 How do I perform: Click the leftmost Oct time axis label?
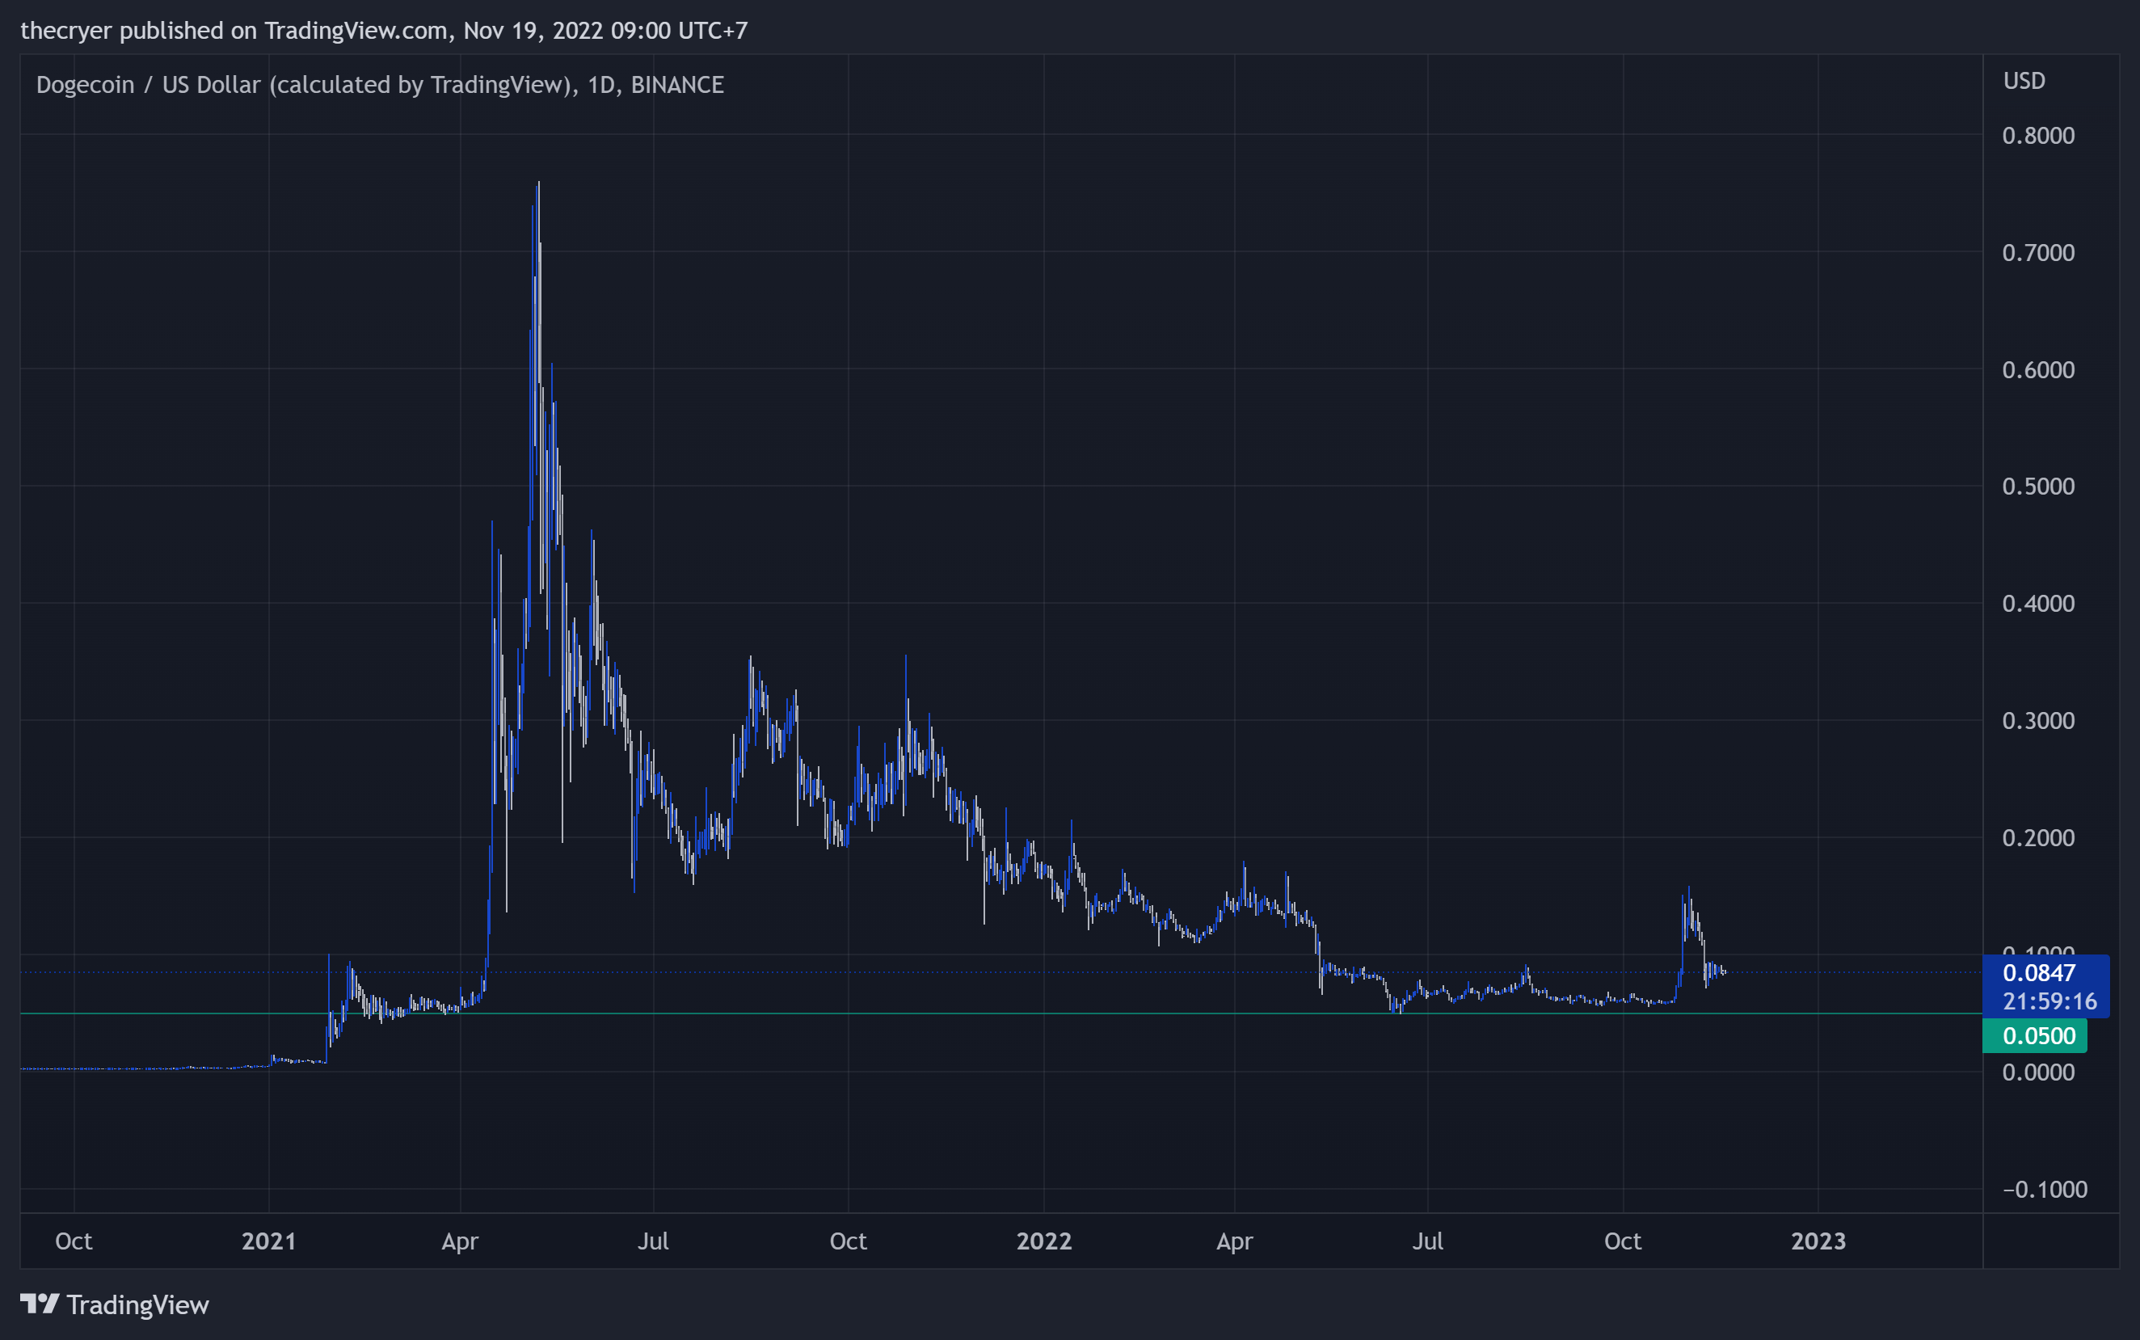tap(74, 1241)
